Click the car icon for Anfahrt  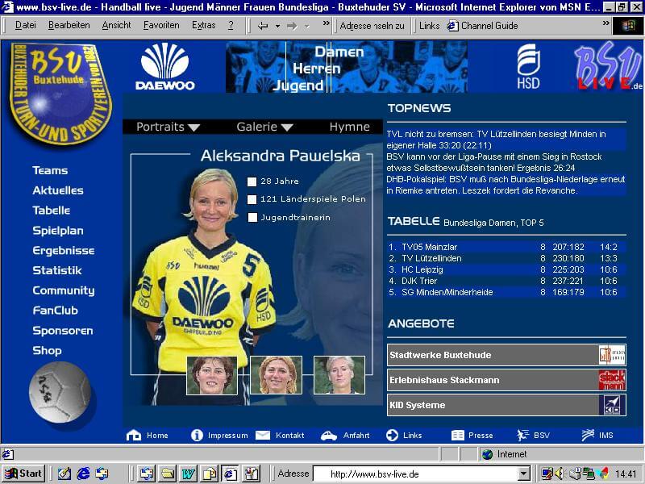click(x=329, y=436)
